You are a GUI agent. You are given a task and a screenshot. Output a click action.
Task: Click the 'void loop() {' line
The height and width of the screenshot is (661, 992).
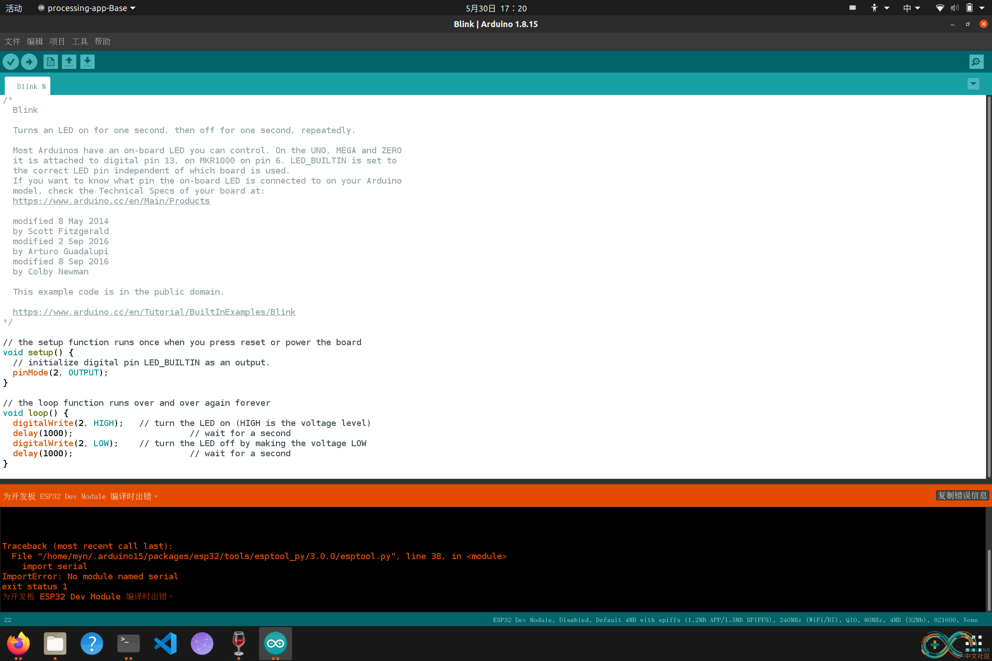tap(35, 413)
